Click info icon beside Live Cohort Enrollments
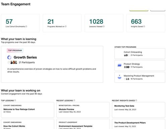The height and width of the screenshot is (129, 166). coord(26,27)
